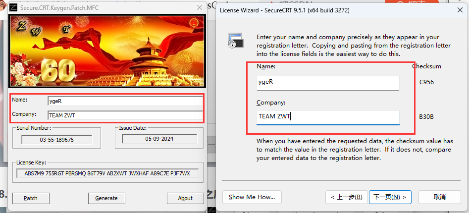Proceed with 下一页(N) button

pyautogui.click(x=390, y=197)
